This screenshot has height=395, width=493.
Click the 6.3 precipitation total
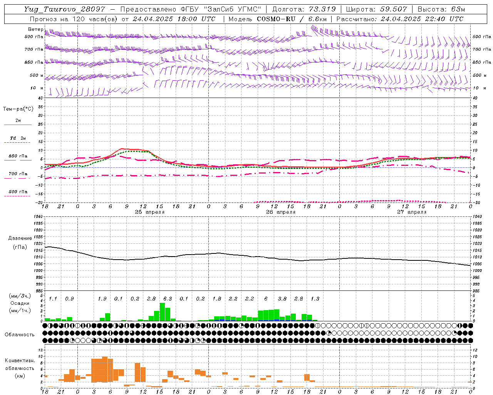(x=168, y=299)
